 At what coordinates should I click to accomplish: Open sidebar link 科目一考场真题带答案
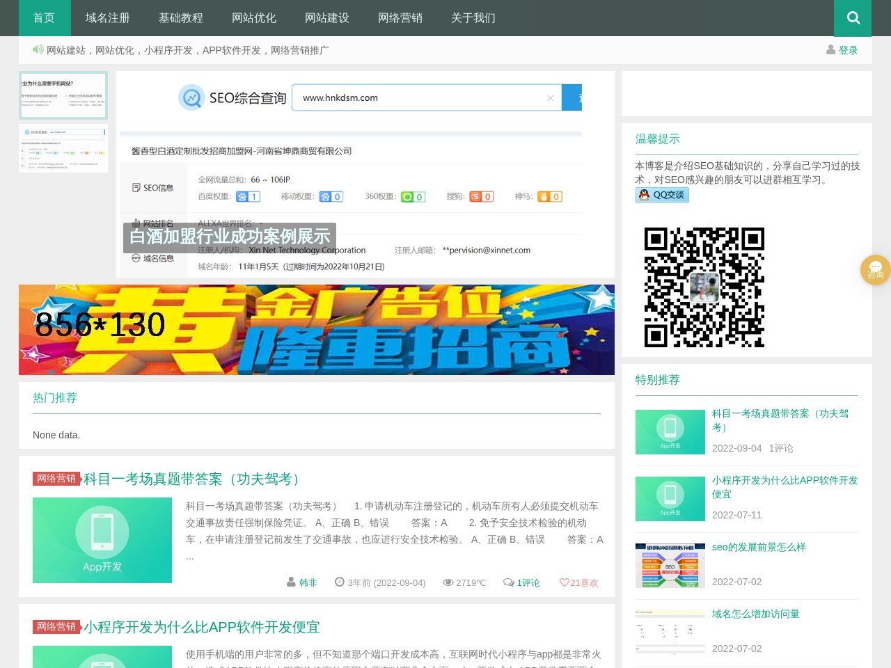pyautogui.click(x=780, y=420)
